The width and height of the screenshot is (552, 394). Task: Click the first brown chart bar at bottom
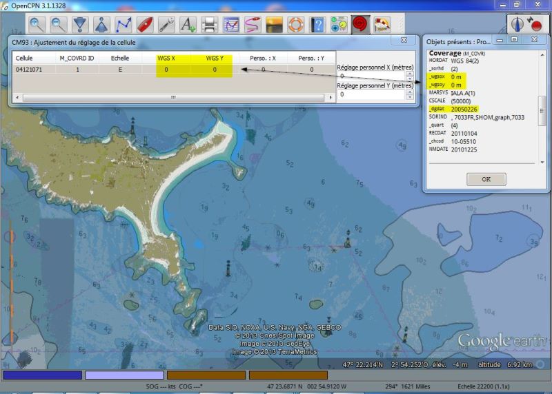[206, 375]
